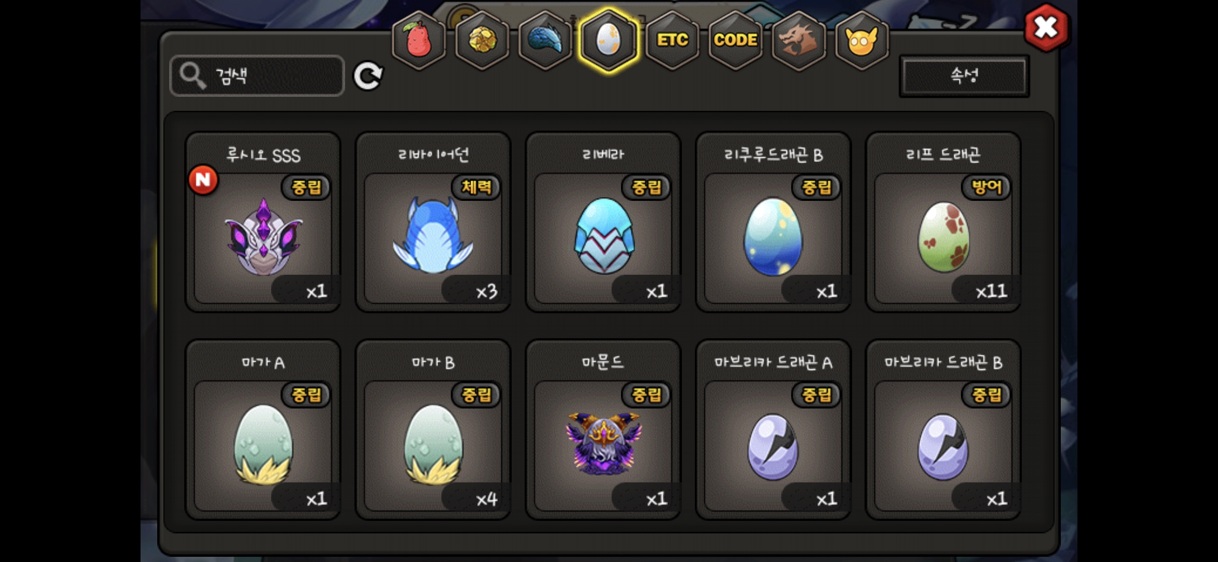Screen dimensions: 1218x562
Task: Open the brown dragon head tab
Action: tap(799, 40)
